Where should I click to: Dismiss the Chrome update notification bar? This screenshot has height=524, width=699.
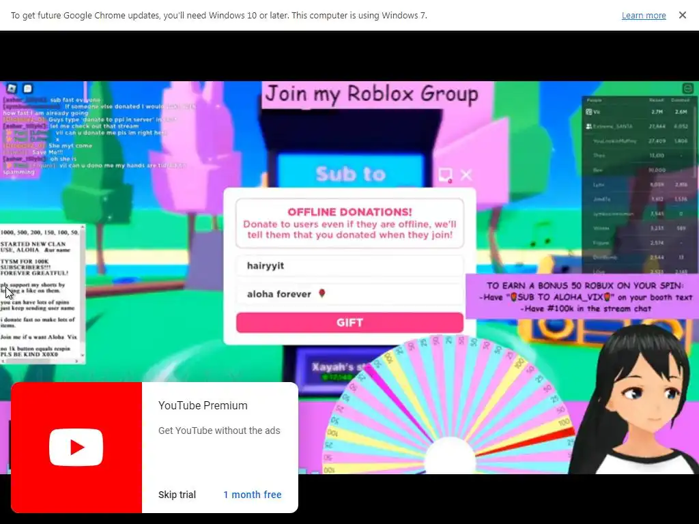click(x=682, y=15)
